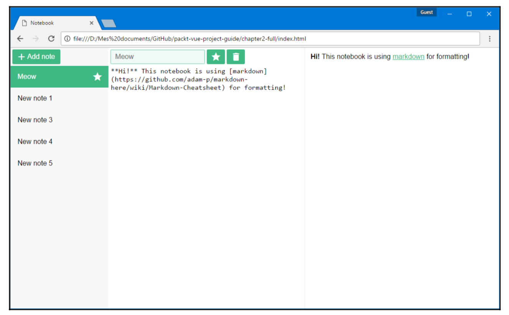Toggle favorite with the star button
Screen dimensions: 509x315
pyautogui.click(x=216, y=57)
